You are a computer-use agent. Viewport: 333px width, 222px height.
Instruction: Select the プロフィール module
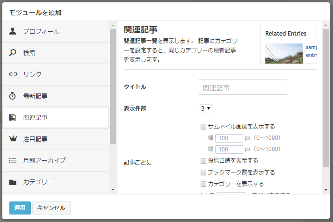point(56,32)
